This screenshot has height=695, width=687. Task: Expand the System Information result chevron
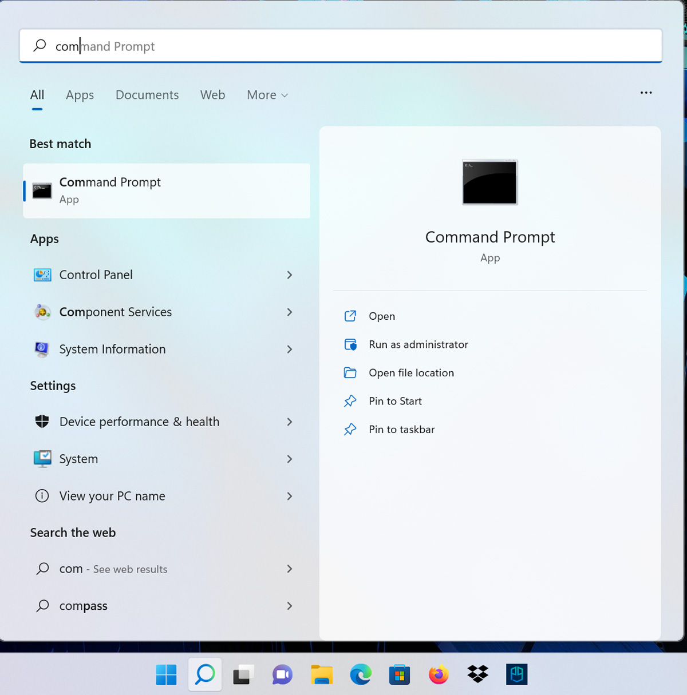290,350
